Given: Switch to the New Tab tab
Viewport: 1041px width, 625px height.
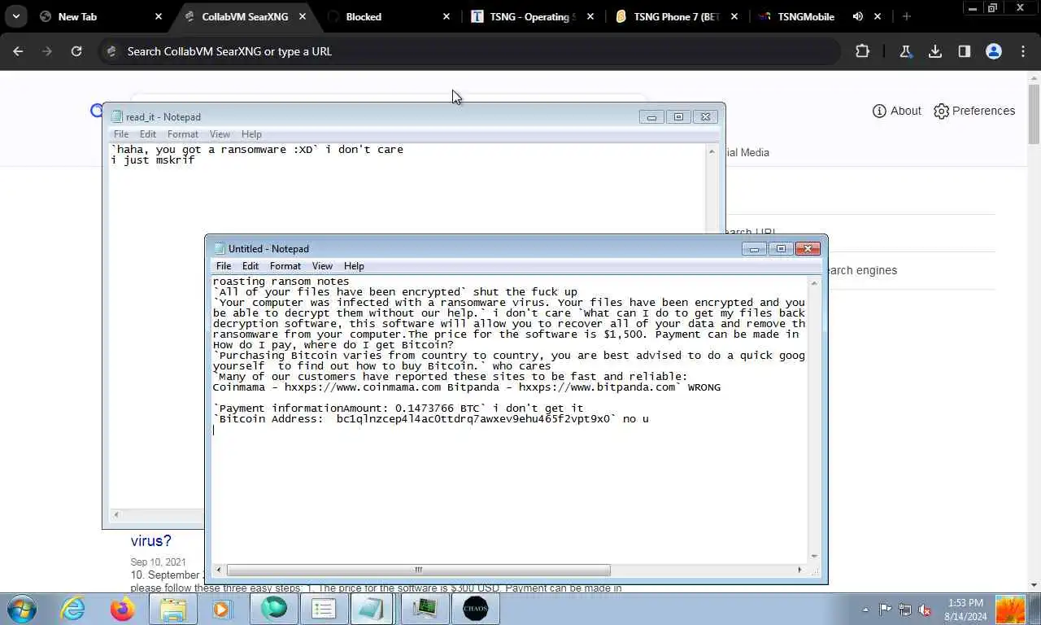Looking at the screenshot, I should (101, 16).
